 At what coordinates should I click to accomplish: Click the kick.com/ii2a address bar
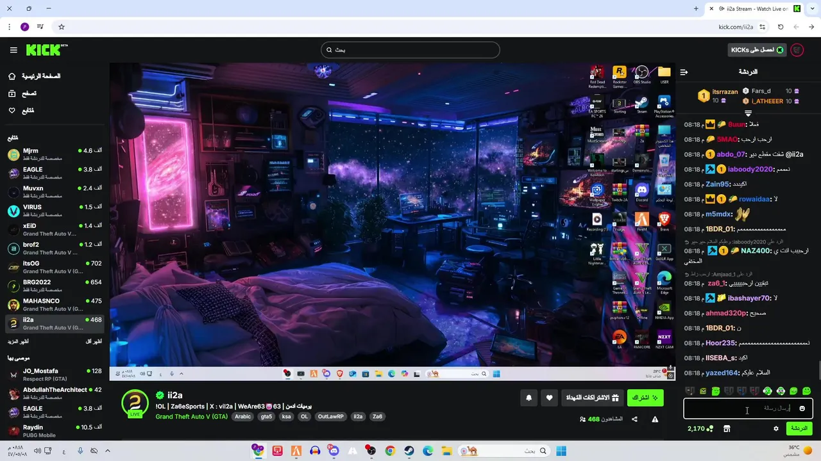pos(736,27)
